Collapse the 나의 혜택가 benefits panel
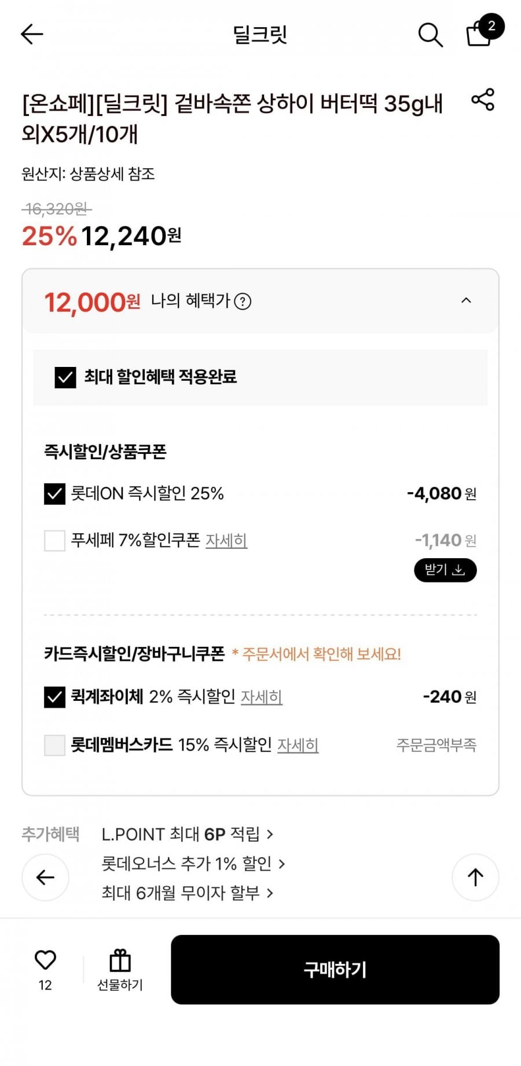The width and height of the screenshot is (521, 1066). click(466, 301)
